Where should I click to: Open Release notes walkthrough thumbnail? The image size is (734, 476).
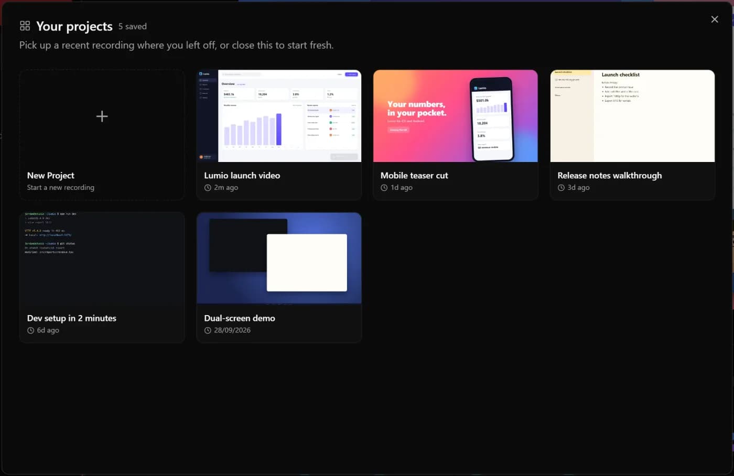(x=632, y=116)
